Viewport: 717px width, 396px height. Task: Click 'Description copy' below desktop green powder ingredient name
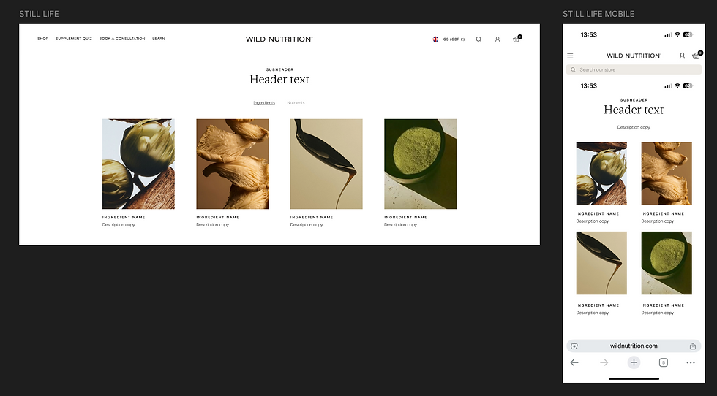(401, 225)
